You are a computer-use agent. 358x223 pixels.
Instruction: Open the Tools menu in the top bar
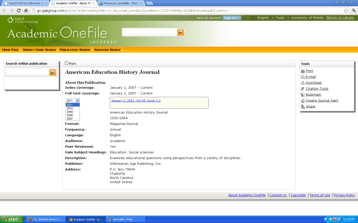pyautogui.click(x=280, y=17)
